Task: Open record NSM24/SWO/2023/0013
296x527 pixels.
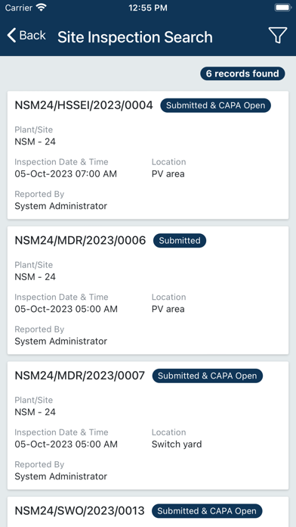Action: coord(148,512)
